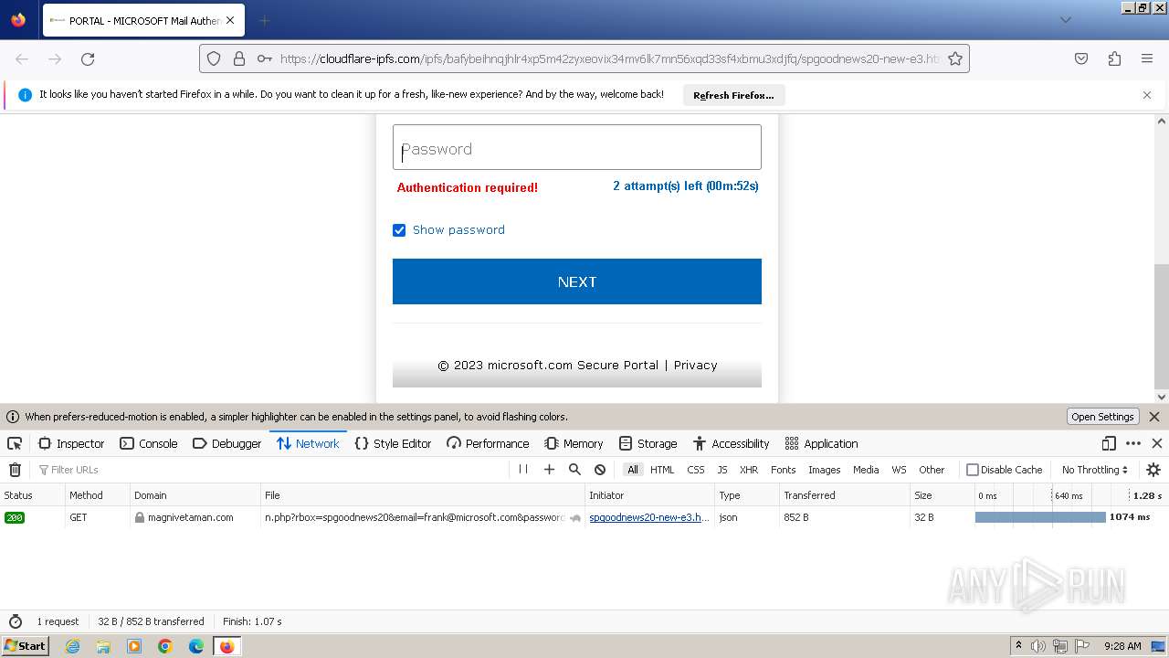Open the volume control in system tray
Viewport: 1169px width, 658px height.
pyautogui.click(x=1038, y=646)
